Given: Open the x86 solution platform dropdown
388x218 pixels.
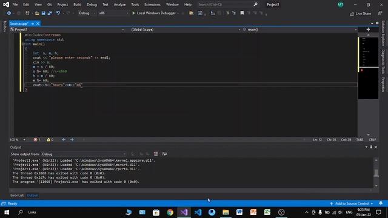Looking at the screenshot, I should tap(113, 13).
